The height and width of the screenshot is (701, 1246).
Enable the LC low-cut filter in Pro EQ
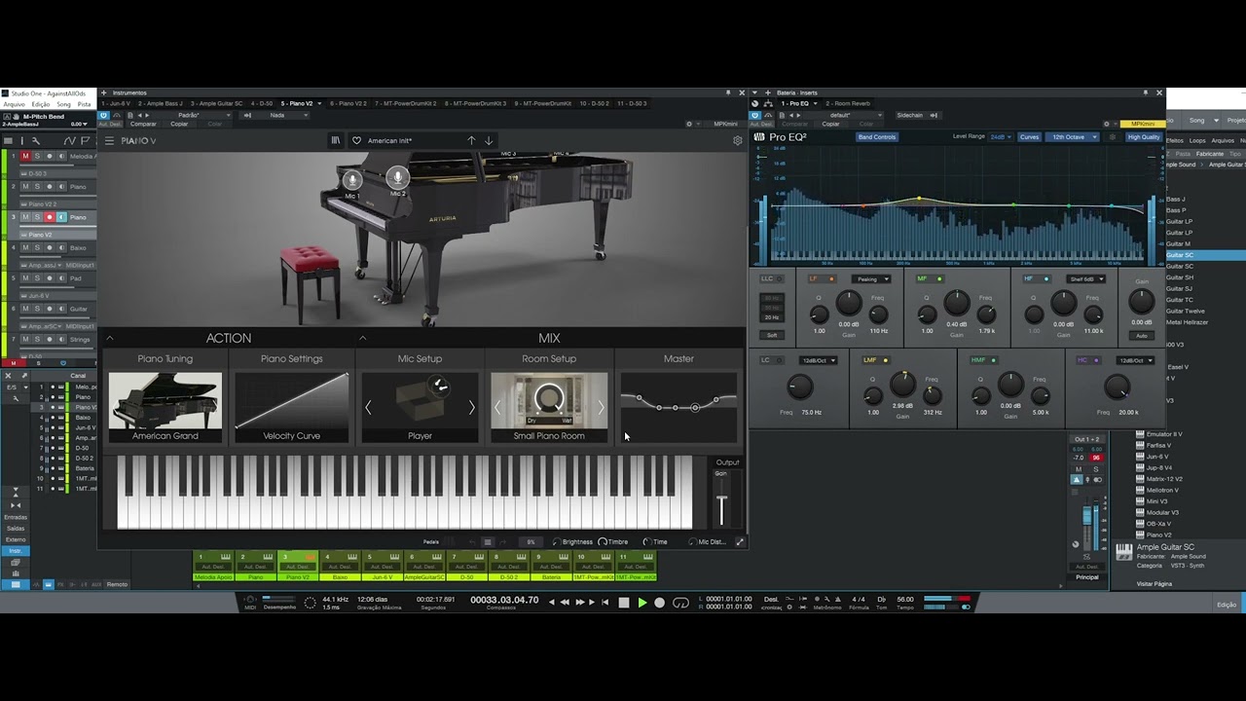(x=777, y=360)
